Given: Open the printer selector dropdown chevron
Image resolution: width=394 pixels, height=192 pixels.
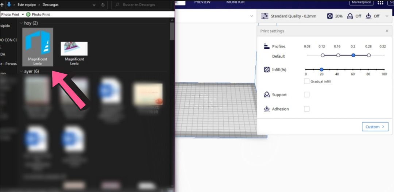Looking at the screenshot, I should 251,16.
